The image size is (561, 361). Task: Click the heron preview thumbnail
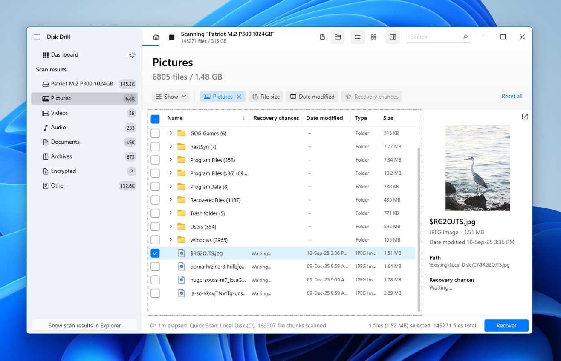tap(477, 168)
